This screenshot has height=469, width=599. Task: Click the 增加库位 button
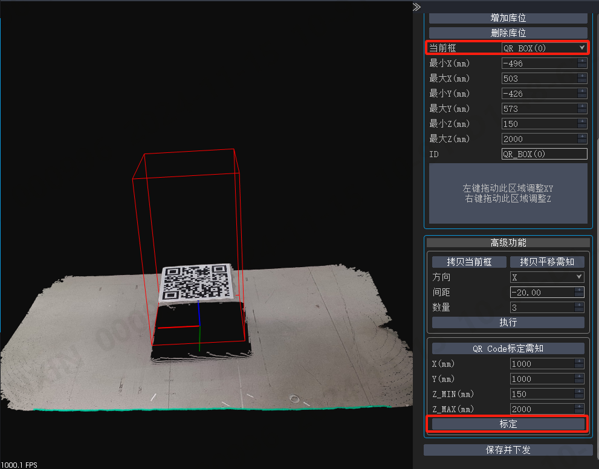coord(508,18)
